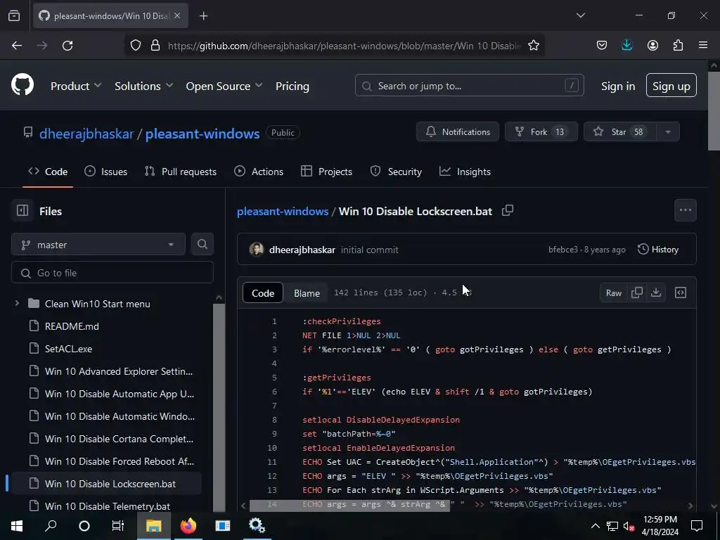Viewport: 720px width, 540px height.
Task: Collapse the Files side panel icon
Action: (22, 210)
